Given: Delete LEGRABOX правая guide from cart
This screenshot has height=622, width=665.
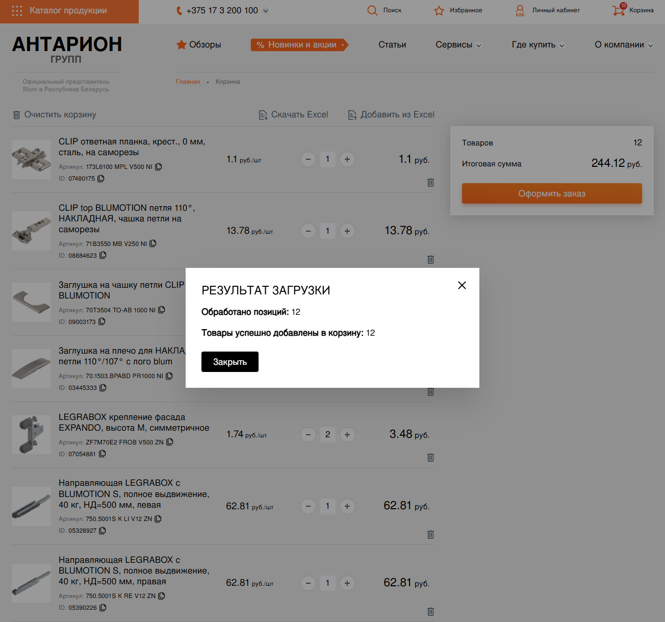Looking at the screenshot, I should pyautogui.click(x=430, y=612).
